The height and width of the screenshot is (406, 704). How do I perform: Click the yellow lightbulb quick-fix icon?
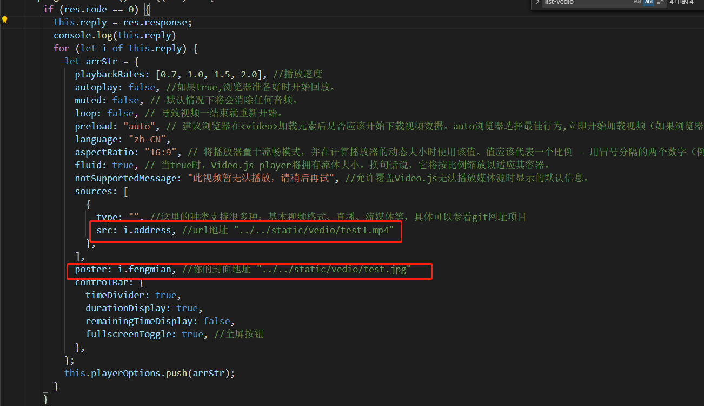(4, 20)
